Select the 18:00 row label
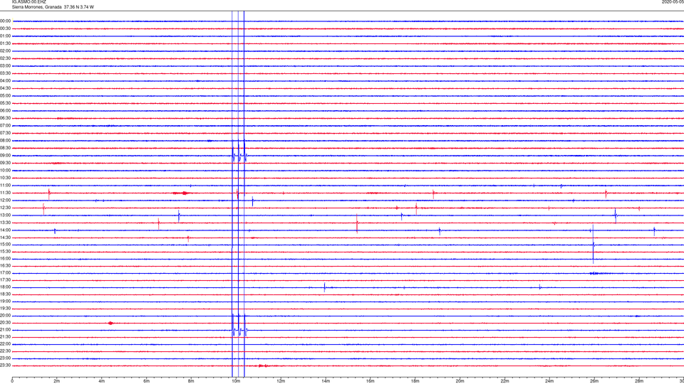The width and height of the screenshot is (684, 384). (x=5, y=287)
